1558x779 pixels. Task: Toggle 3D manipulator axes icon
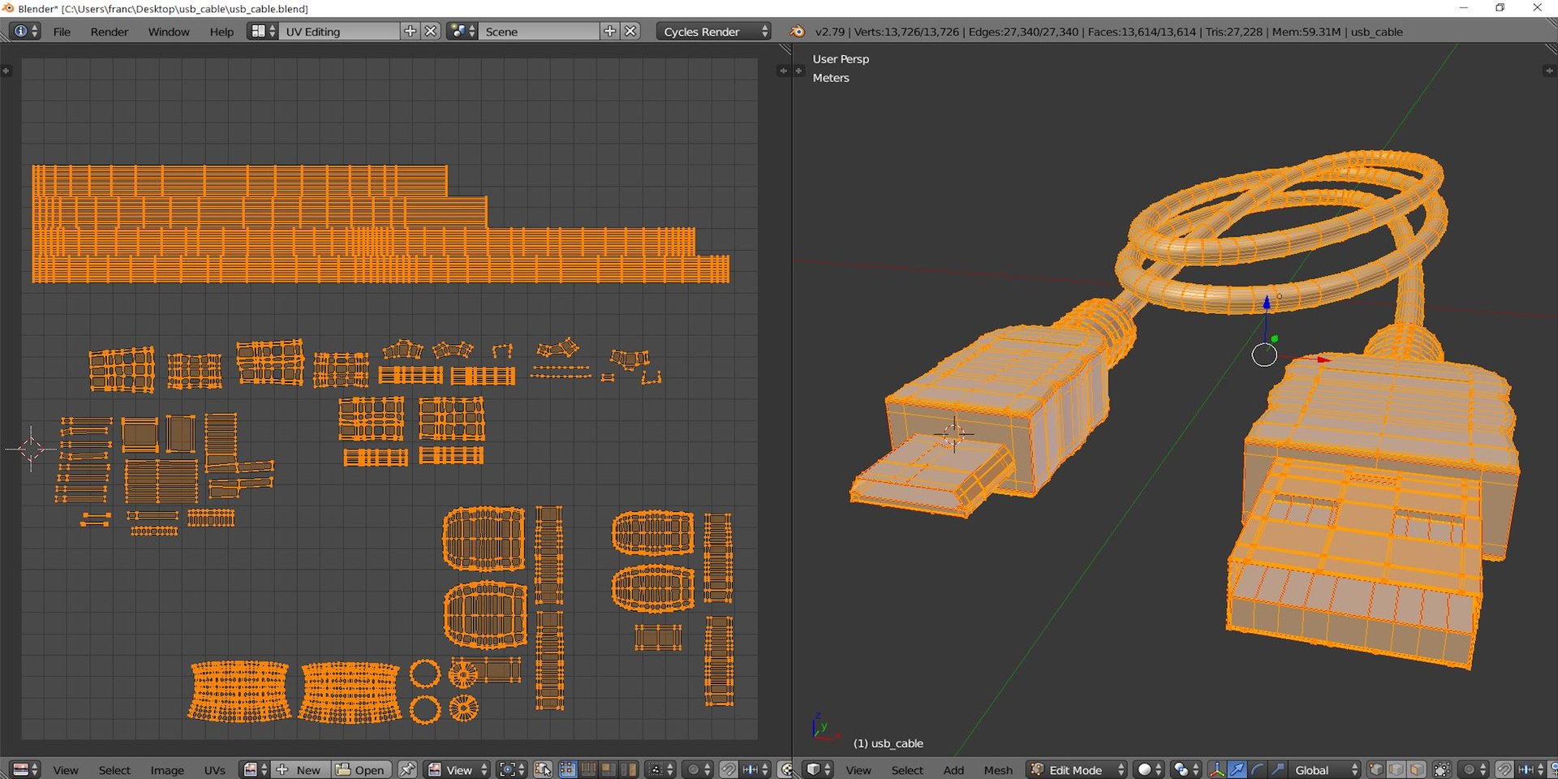click(x=1216, y=769)
